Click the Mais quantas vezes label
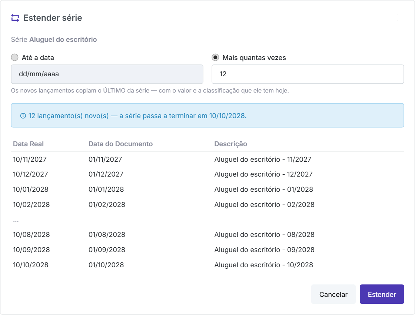 click(x=254, y=58)
